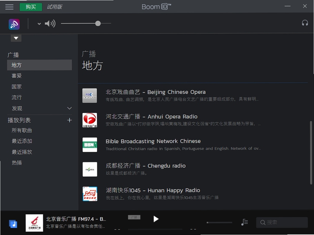Click the Beijing Chinese Opera RBC logo
The height and width of the screenshot is (235, 314).
coord(90,95)
